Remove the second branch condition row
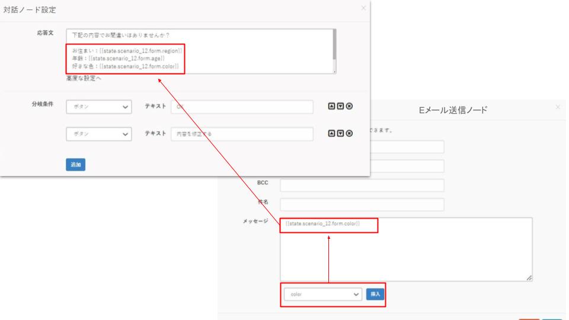 (349, 133)
